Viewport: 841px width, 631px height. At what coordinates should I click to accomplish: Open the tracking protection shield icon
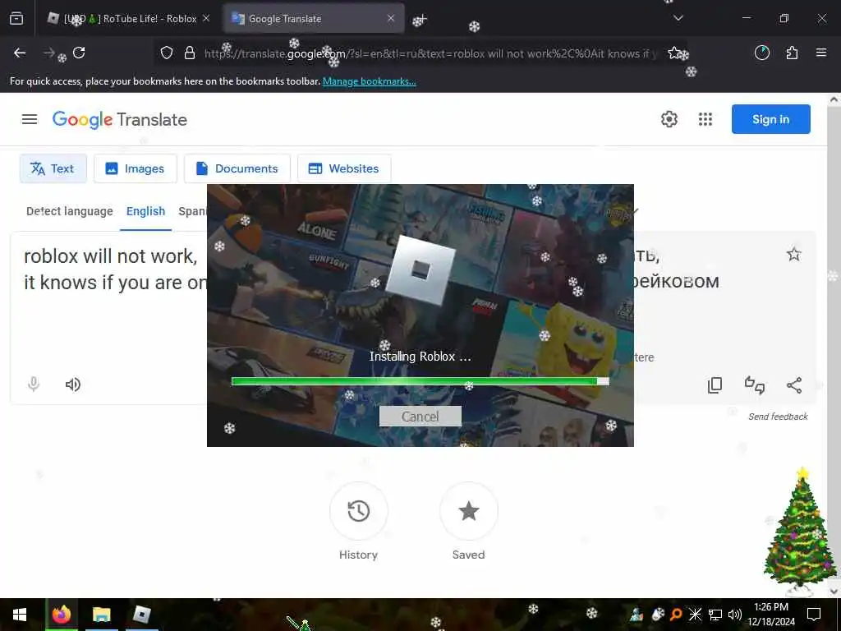pos(167,53)
